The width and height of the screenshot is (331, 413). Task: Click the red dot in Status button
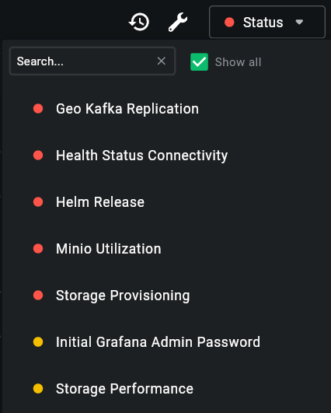(229, 22)
